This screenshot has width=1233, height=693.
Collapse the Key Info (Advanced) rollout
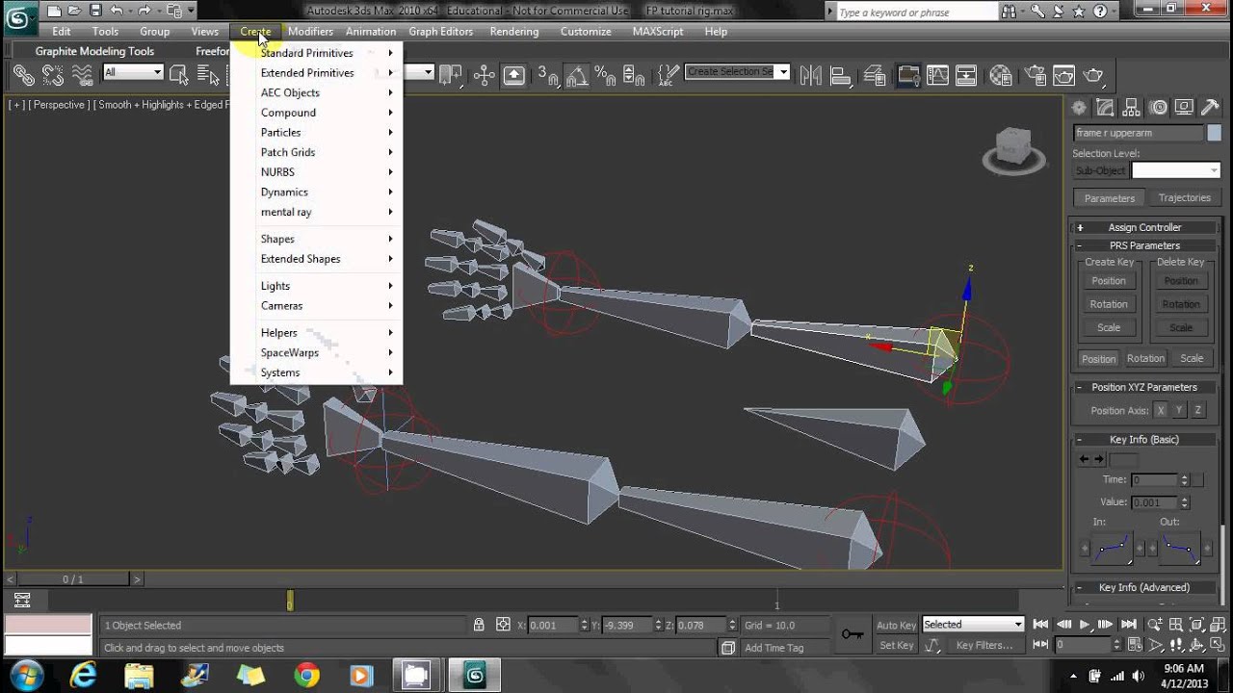[1144, 587]
